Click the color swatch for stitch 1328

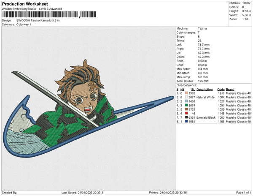(186, 93)
